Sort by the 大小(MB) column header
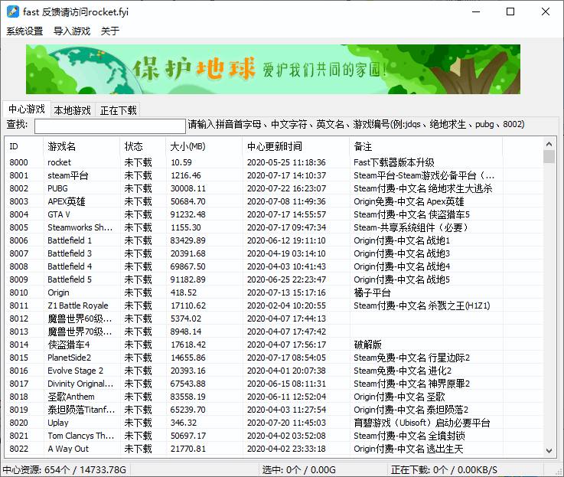Screen dimensions: 564x477 (x=204, y=146)
